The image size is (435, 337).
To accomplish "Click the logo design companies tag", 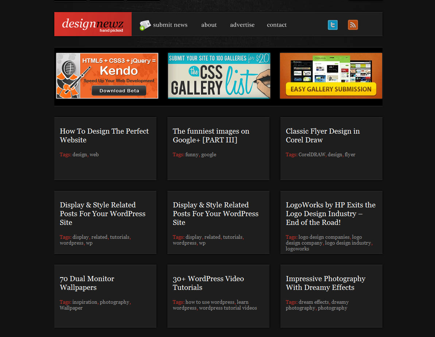I will pyautogui.click(x=324, y=237).
